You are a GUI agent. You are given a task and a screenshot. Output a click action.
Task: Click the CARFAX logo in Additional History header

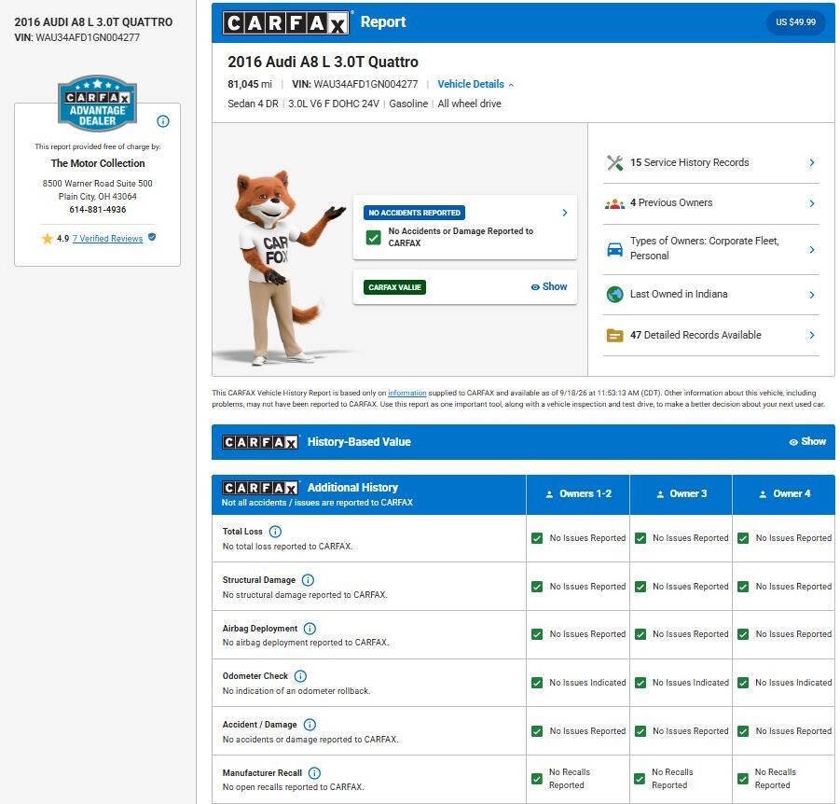tap(260, 488)
